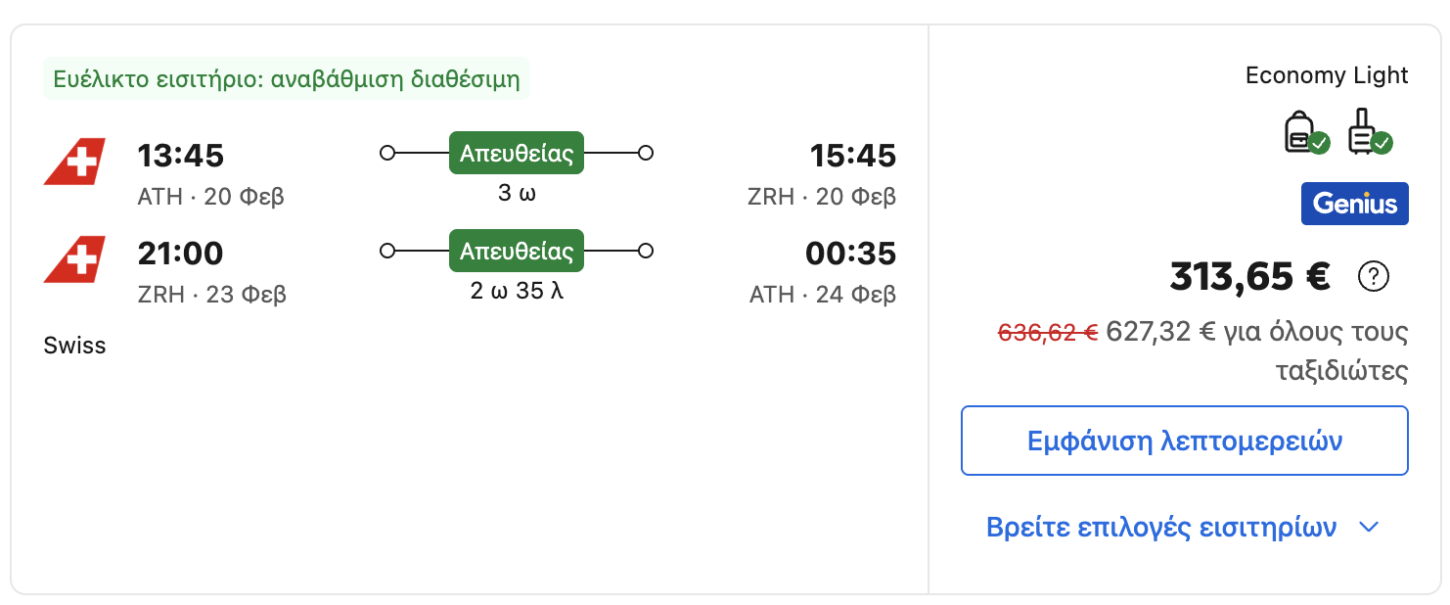1450x605 pixels.
Task: Click the Genius badge
Action: click(1354, 204)
